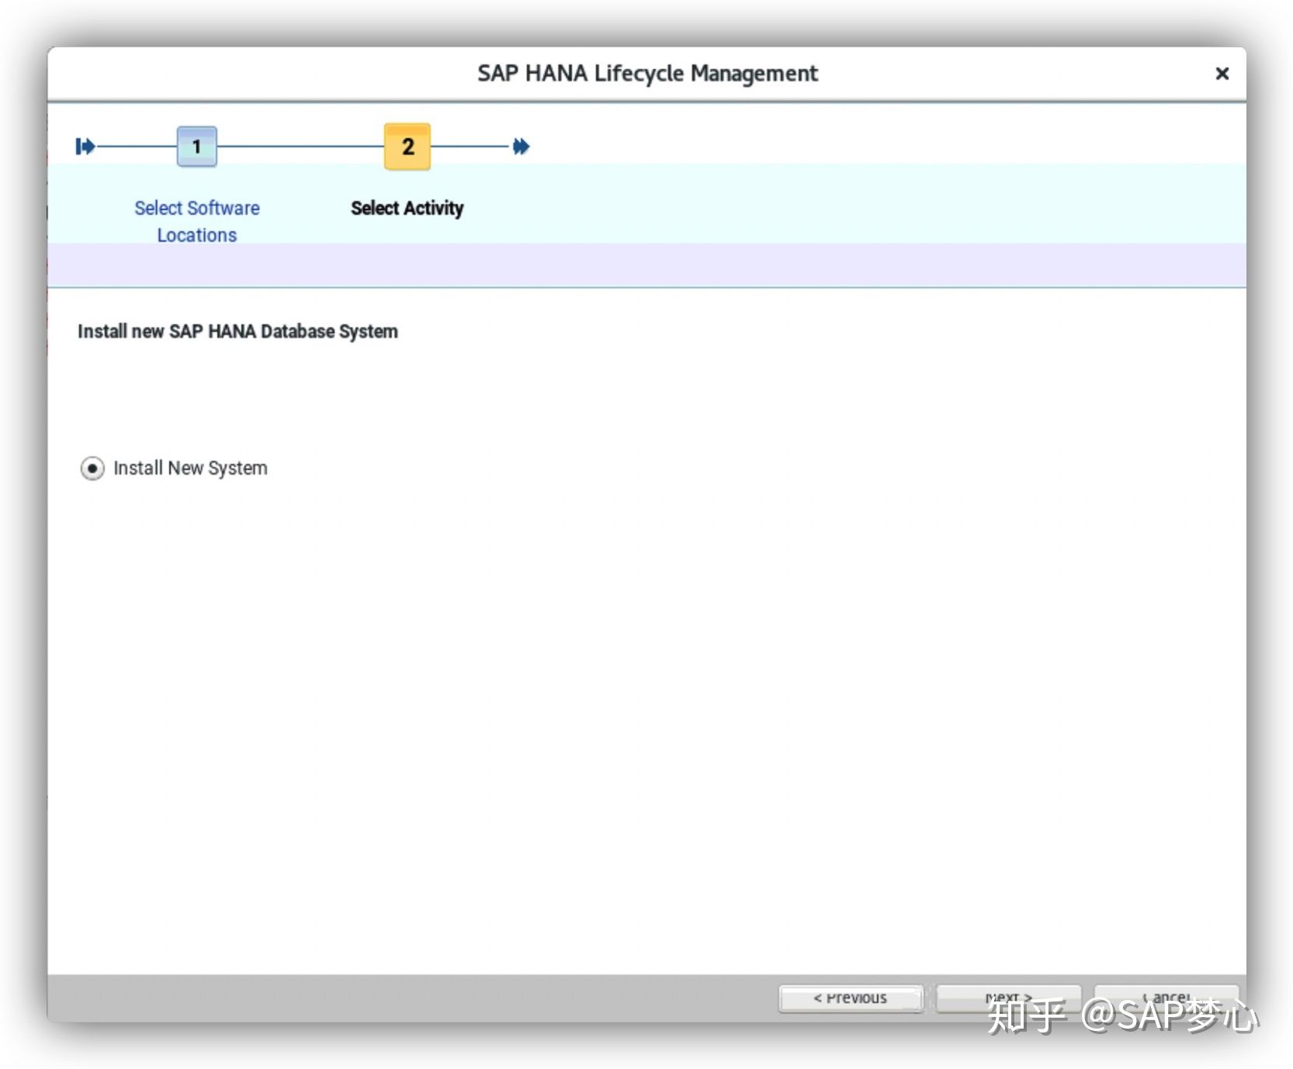1293x1069 pixels.
Task: Click the < Previous button
Action: click(851, 998)
